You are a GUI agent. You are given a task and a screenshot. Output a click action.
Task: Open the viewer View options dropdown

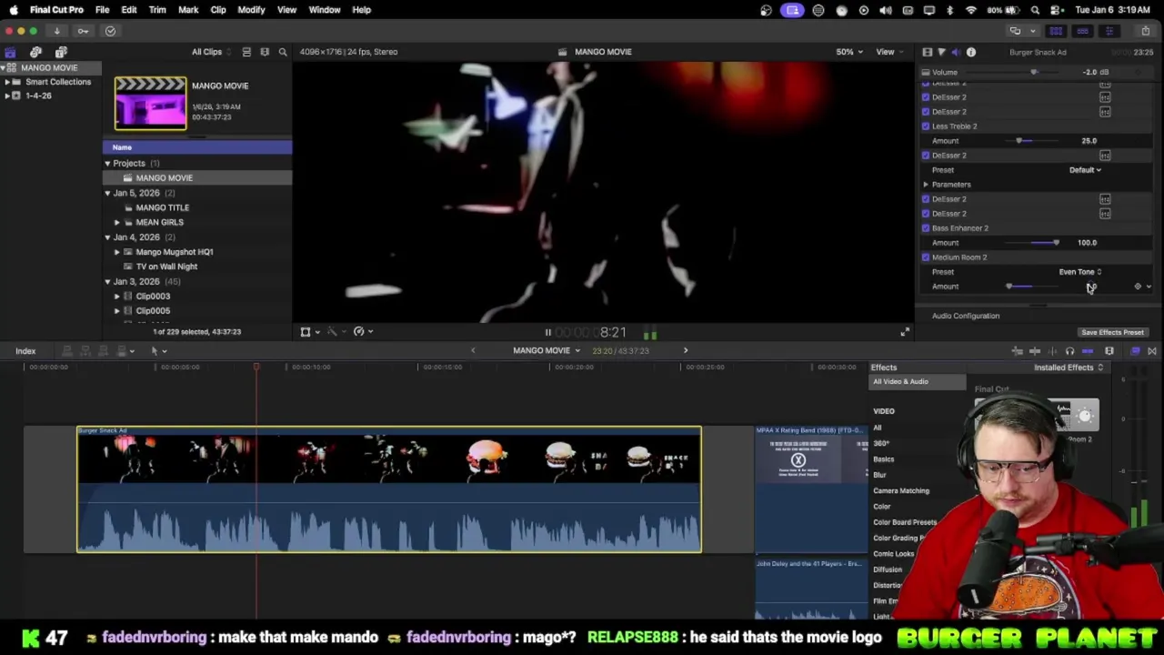[x=888, y=52]
